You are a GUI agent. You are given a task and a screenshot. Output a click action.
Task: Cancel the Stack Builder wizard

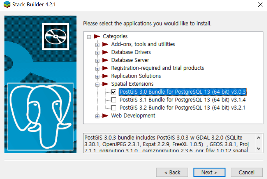(x=247, y=172)
